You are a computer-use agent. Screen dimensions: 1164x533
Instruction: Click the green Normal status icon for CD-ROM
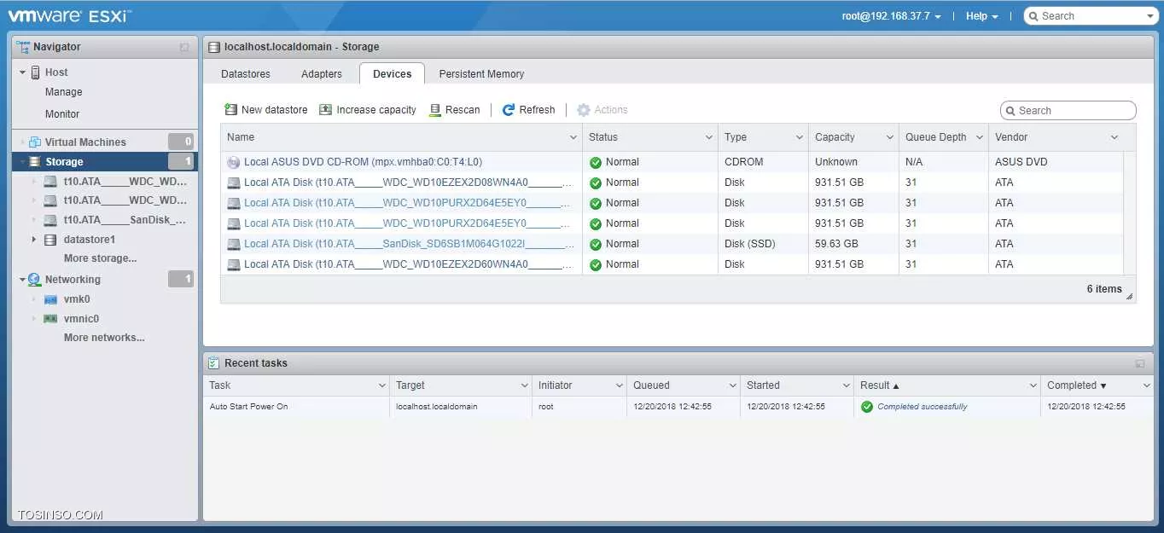pyautogui.click(x=596, y=162)
